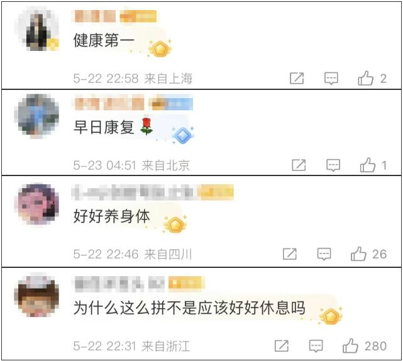The image size is (403, 361).
Task: Reply to the 好好养身体 comment
Action: (x=324, y=254)
